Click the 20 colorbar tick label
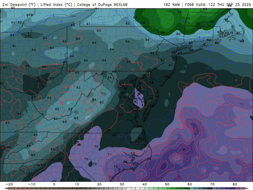 click(x=99, y=184)
